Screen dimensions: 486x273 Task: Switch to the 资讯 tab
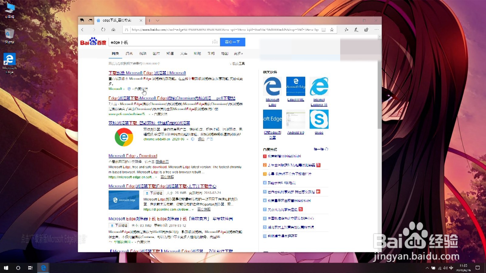coord(129,53)
